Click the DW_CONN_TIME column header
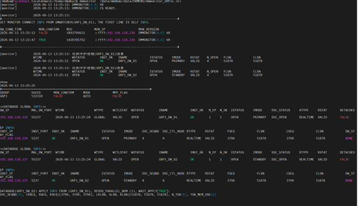Image resolution: width=358 pixels, height=206 pixels. pos(11,29)
